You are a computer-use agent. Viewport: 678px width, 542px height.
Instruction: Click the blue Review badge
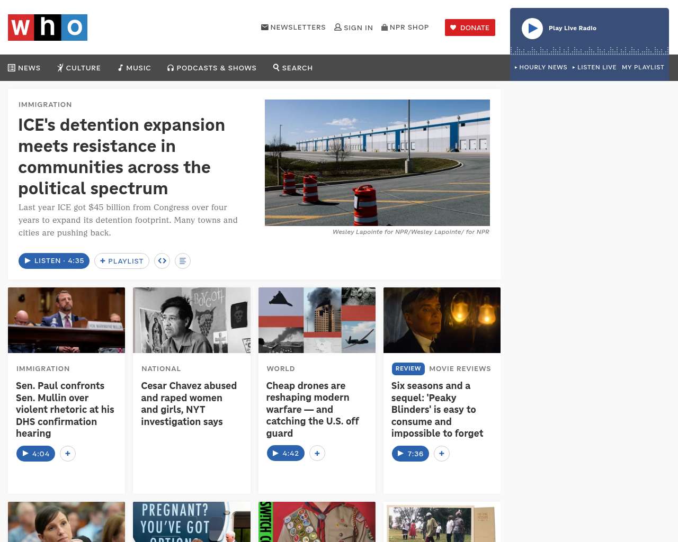408,369
